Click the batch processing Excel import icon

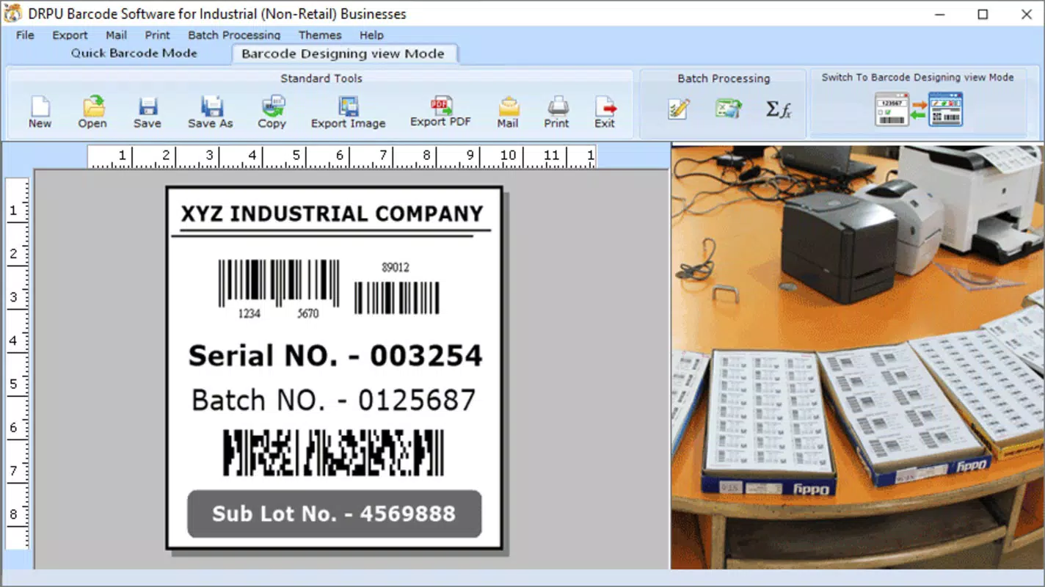[x=729, y=109]
